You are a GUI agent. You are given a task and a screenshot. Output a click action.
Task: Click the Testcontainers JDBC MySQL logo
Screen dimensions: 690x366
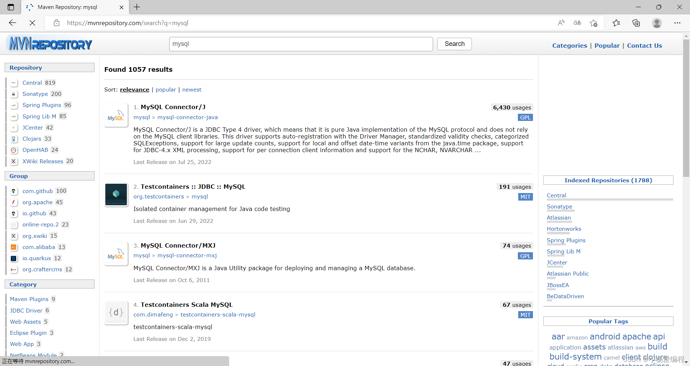116,194
